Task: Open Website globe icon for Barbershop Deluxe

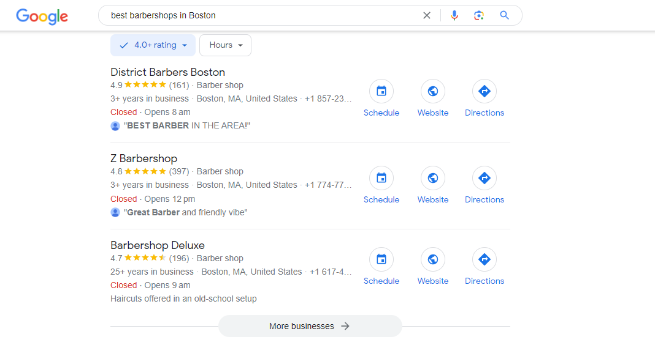Action: pos(433,259)
